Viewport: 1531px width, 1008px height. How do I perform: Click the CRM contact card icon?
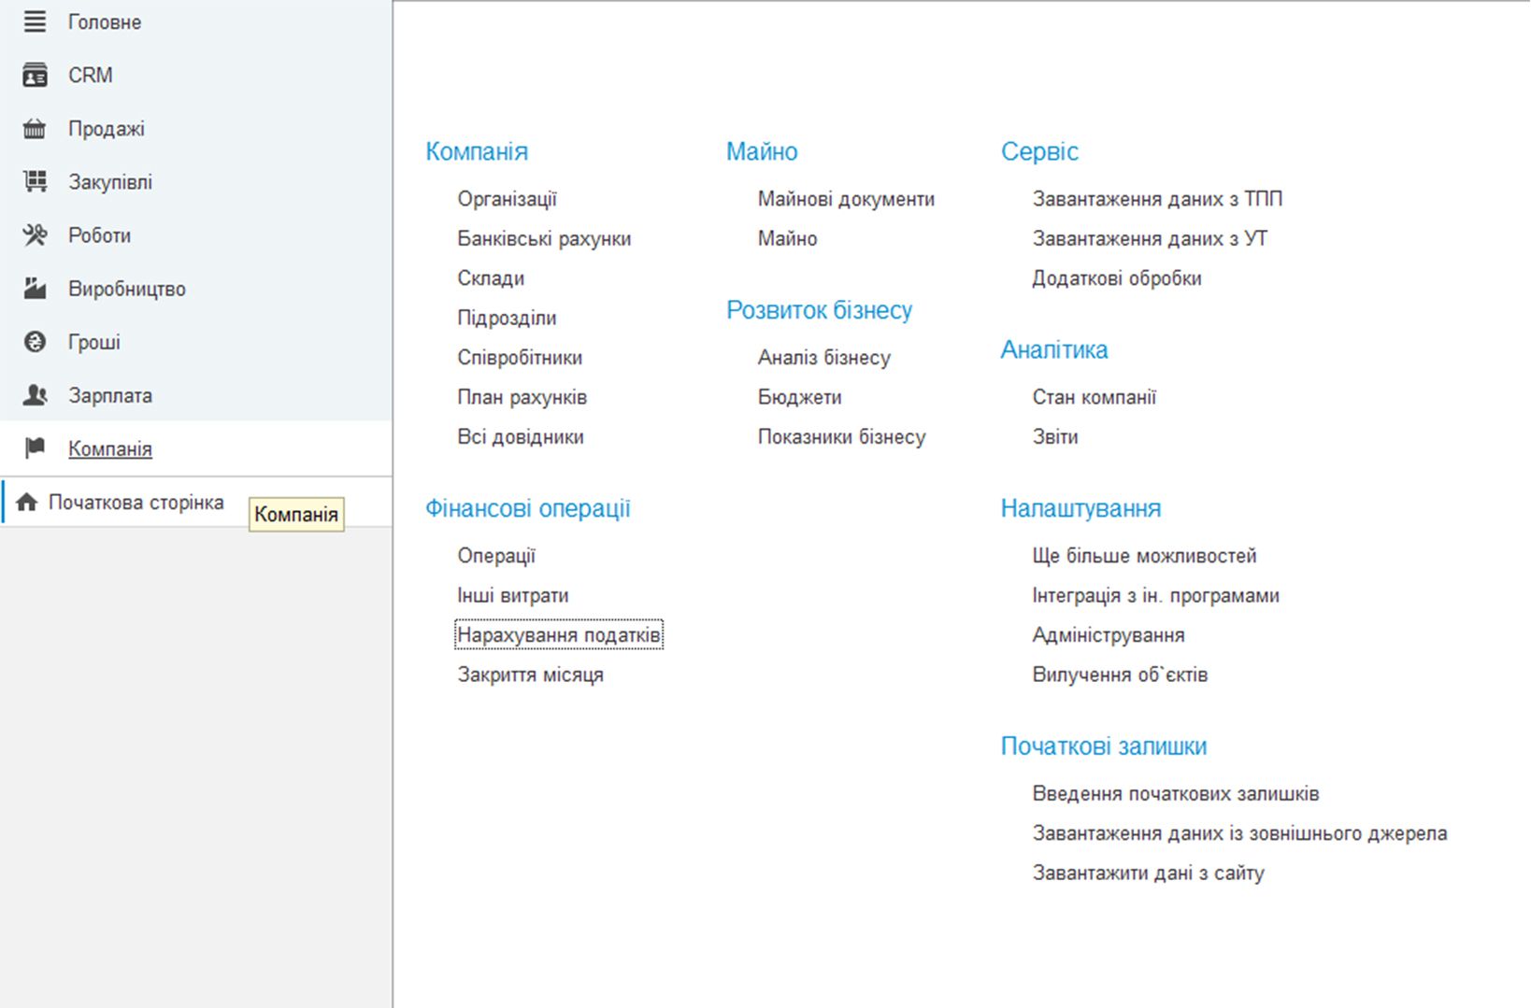[35, 75]
